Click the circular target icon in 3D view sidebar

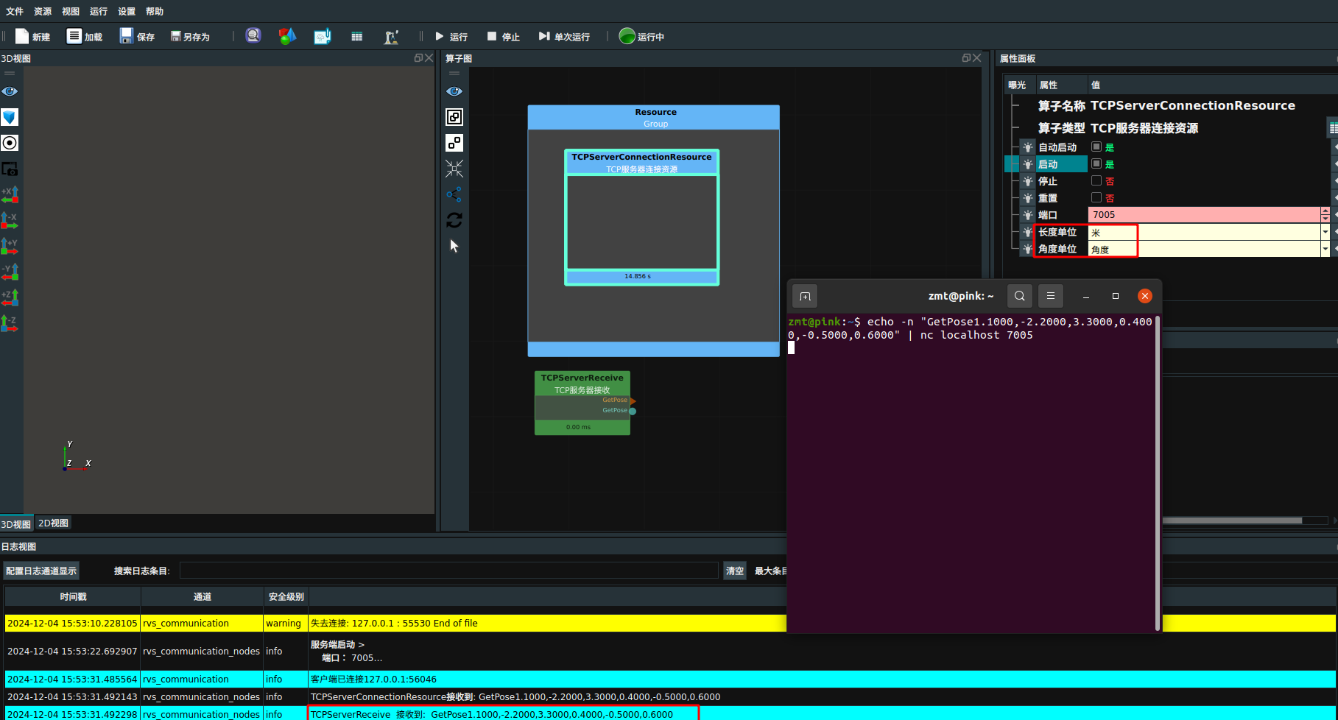(10, 143)
